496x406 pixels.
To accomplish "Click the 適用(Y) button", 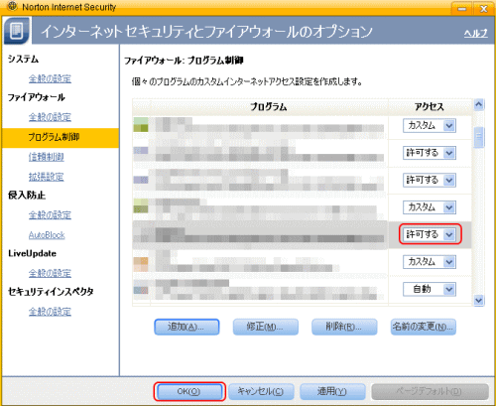I will point(332,391).
